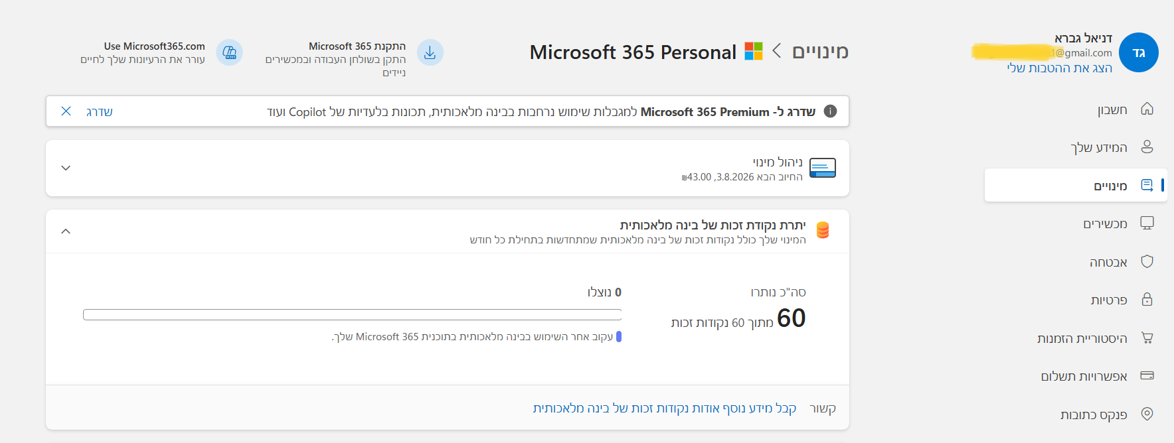Click the AI credits coin stack icon
Image resolution: width=1174 pixels, height=443 pixels.
[x=823, y=230]
